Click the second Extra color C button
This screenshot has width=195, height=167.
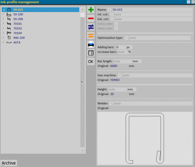tap(116, 29)
